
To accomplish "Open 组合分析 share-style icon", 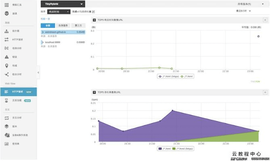I will (6, 74).
